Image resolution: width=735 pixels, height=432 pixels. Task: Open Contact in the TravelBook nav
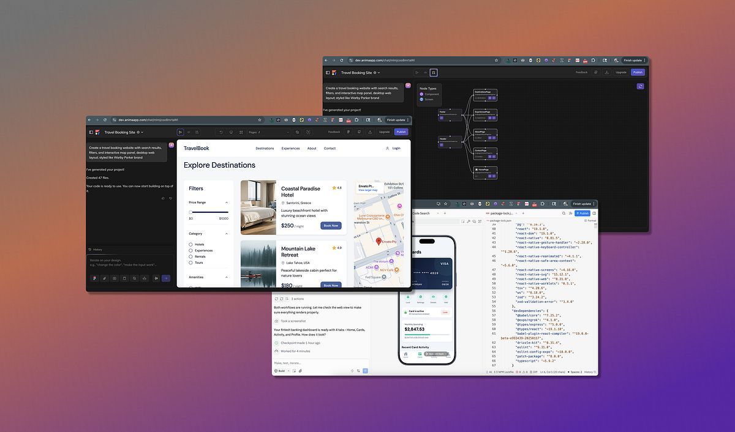point(330,148)
